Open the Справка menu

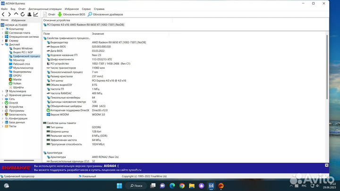99,9
